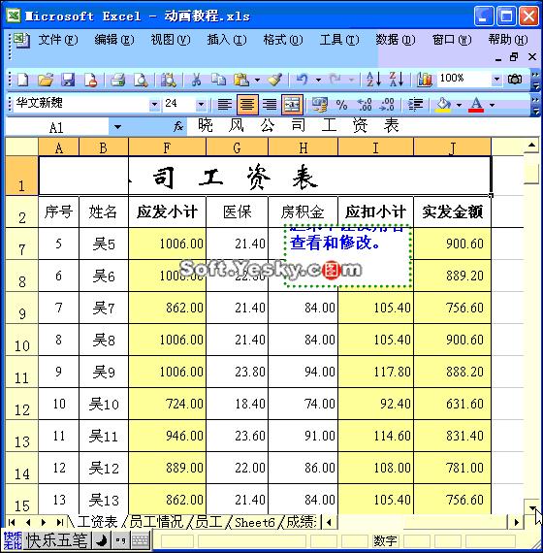Increase decimal places

[365, 105]
